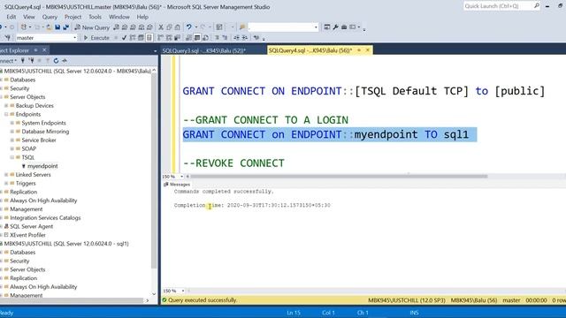Click the Properties wrench icon
The image size is (566, 318).
335,27
